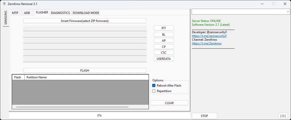
Task: Click the Software Version: 2.1 (Latest) text
Action: [x=211, y=25]
